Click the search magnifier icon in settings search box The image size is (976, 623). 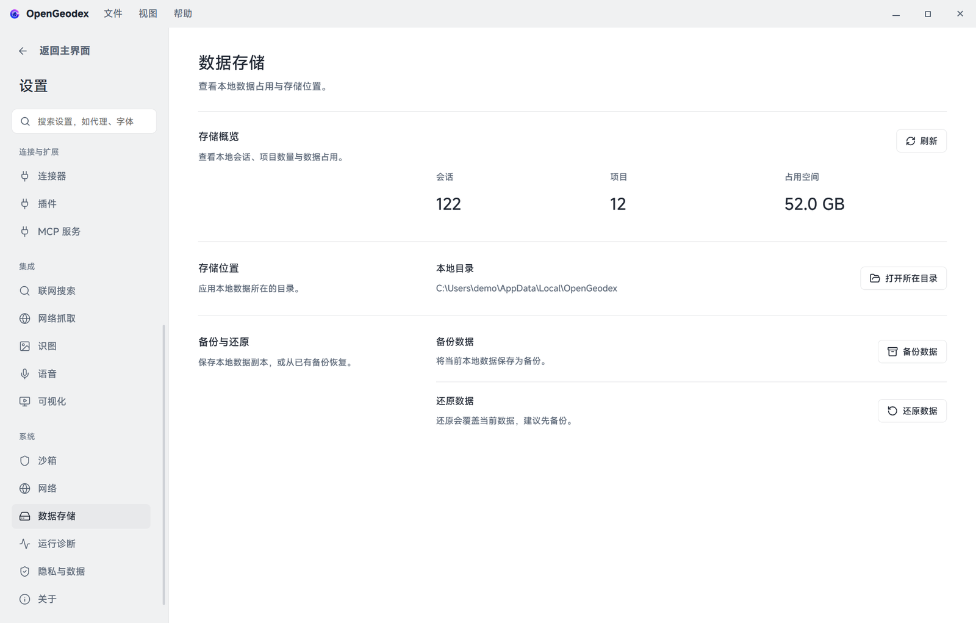click(x=25, y=121)
